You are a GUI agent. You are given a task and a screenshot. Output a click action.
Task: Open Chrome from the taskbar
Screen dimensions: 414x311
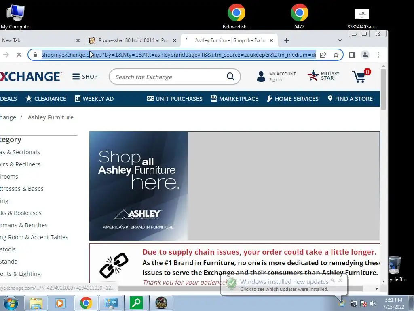pos(86,303)
